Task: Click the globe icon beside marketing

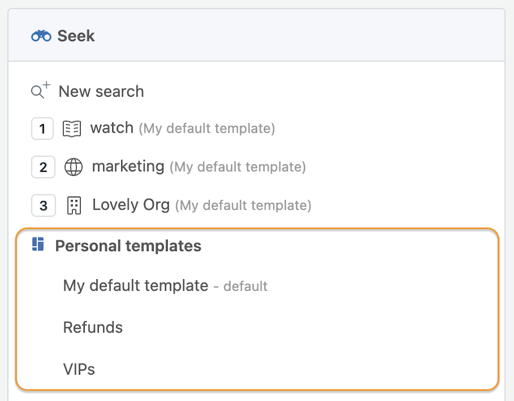Action: pos(74,167)
